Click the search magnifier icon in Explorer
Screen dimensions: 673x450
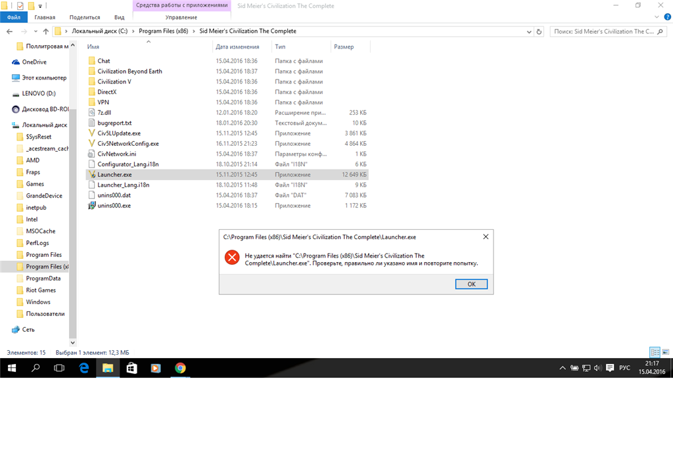[x=660, y=32]
